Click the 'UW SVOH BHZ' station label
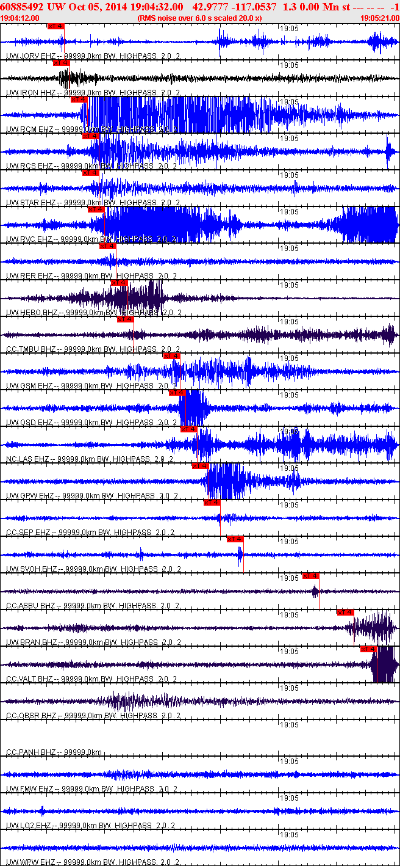Image resolution: width=400 pixels, height=866 pixels. pyautogui.click(x=32, y=569)
